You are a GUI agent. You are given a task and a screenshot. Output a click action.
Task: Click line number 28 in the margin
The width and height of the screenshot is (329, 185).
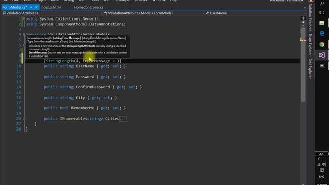[x=19, y=129]
